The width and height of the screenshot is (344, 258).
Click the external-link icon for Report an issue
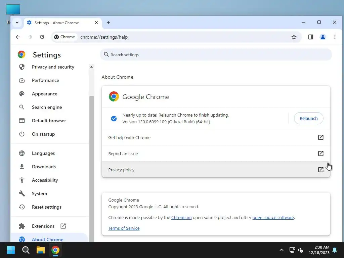point(321,153)
